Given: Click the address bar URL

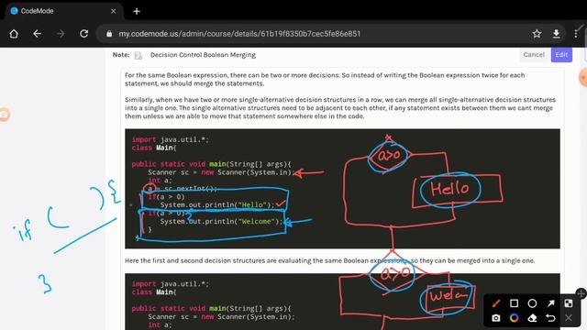Looking at the screenshot, I should pos(239,34).
